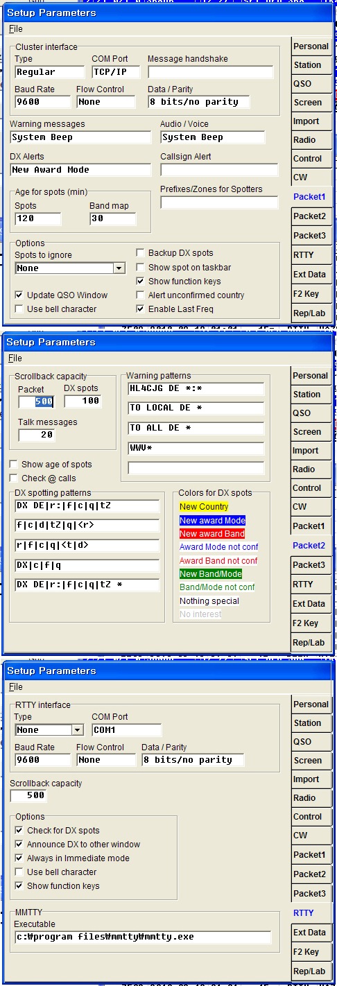Select Award Mode not conf color label

click(x=218, y=547)
